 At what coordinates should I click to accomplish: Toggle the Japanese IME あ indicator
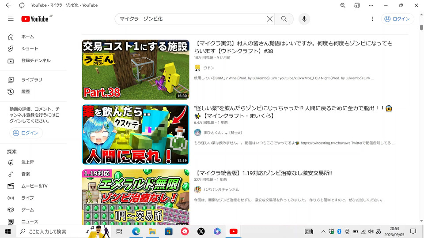point(379,231)
